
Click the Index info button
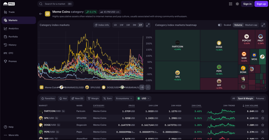point(102,25)
